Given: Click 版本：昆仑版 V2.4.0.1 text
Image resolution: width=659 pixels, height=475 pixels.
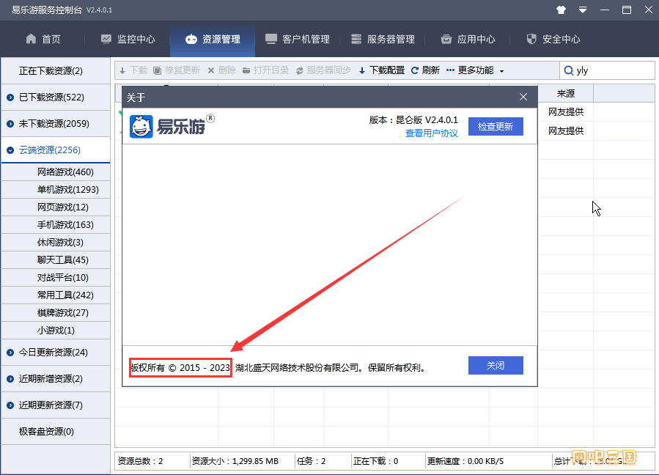Looking at the screenshot, I should 413,120.
